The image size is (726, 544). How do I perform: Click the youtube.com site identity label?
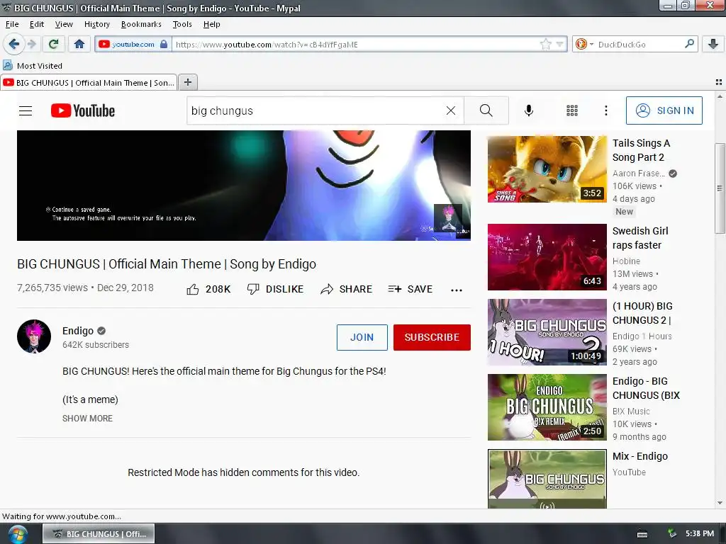coord(133,45)
